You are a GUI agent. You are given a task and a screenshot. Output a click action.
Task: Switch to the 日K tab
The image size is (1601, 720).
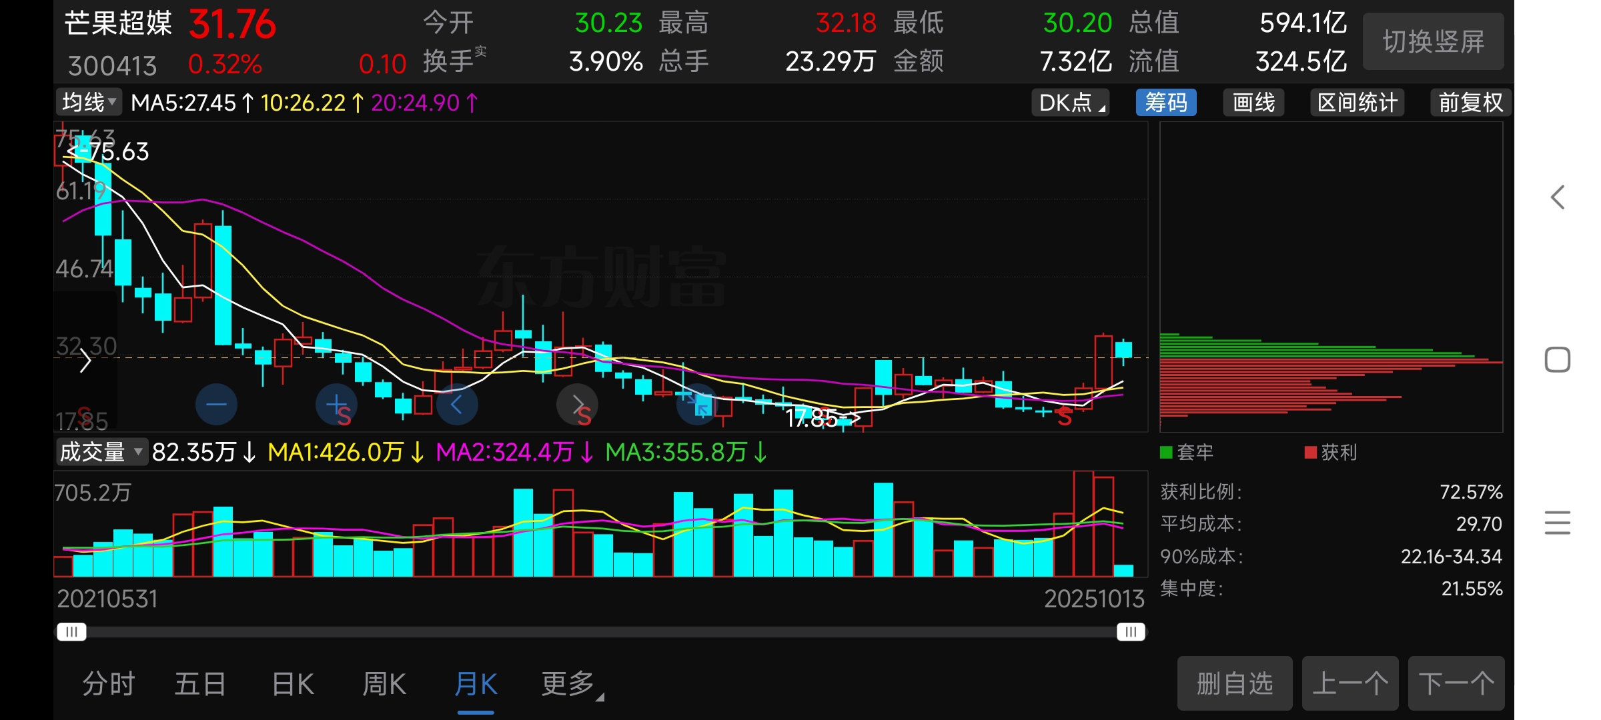[293, 684]
